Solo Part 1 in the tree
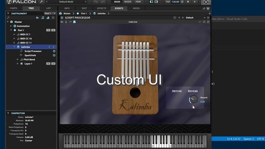This screenshot has width=265, height=149. (x=53, y=30)
